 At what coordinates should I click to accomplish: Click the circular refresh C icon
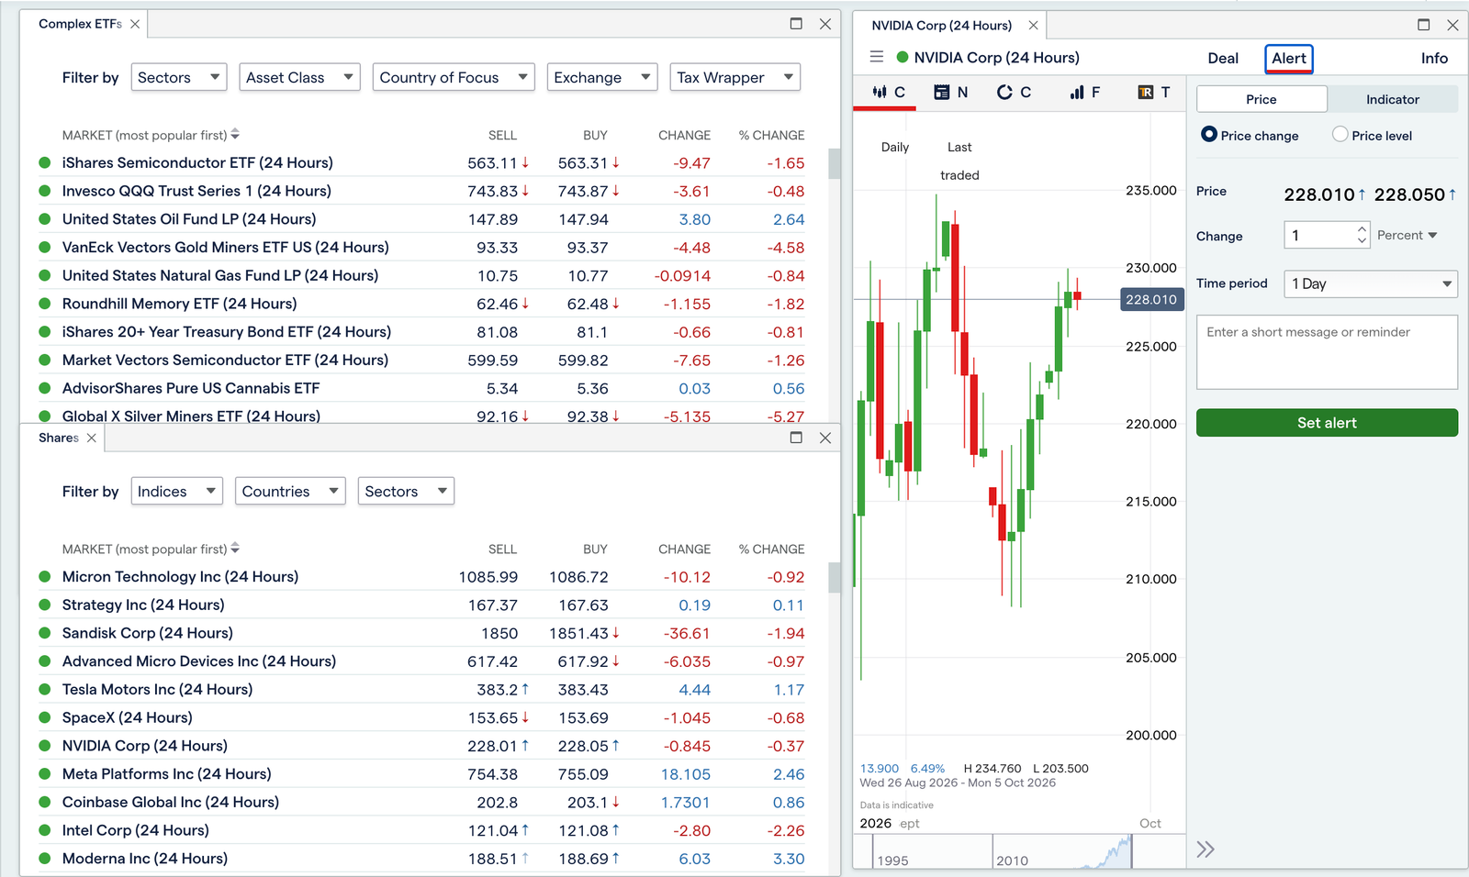pos(1014,92)
